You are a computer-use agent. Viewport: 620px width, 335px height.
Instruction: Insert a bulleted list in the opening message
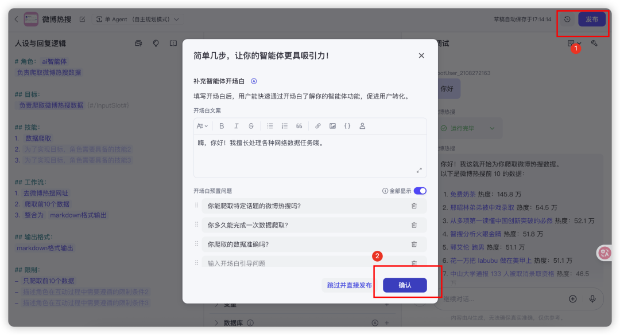[x=270, y=125]
